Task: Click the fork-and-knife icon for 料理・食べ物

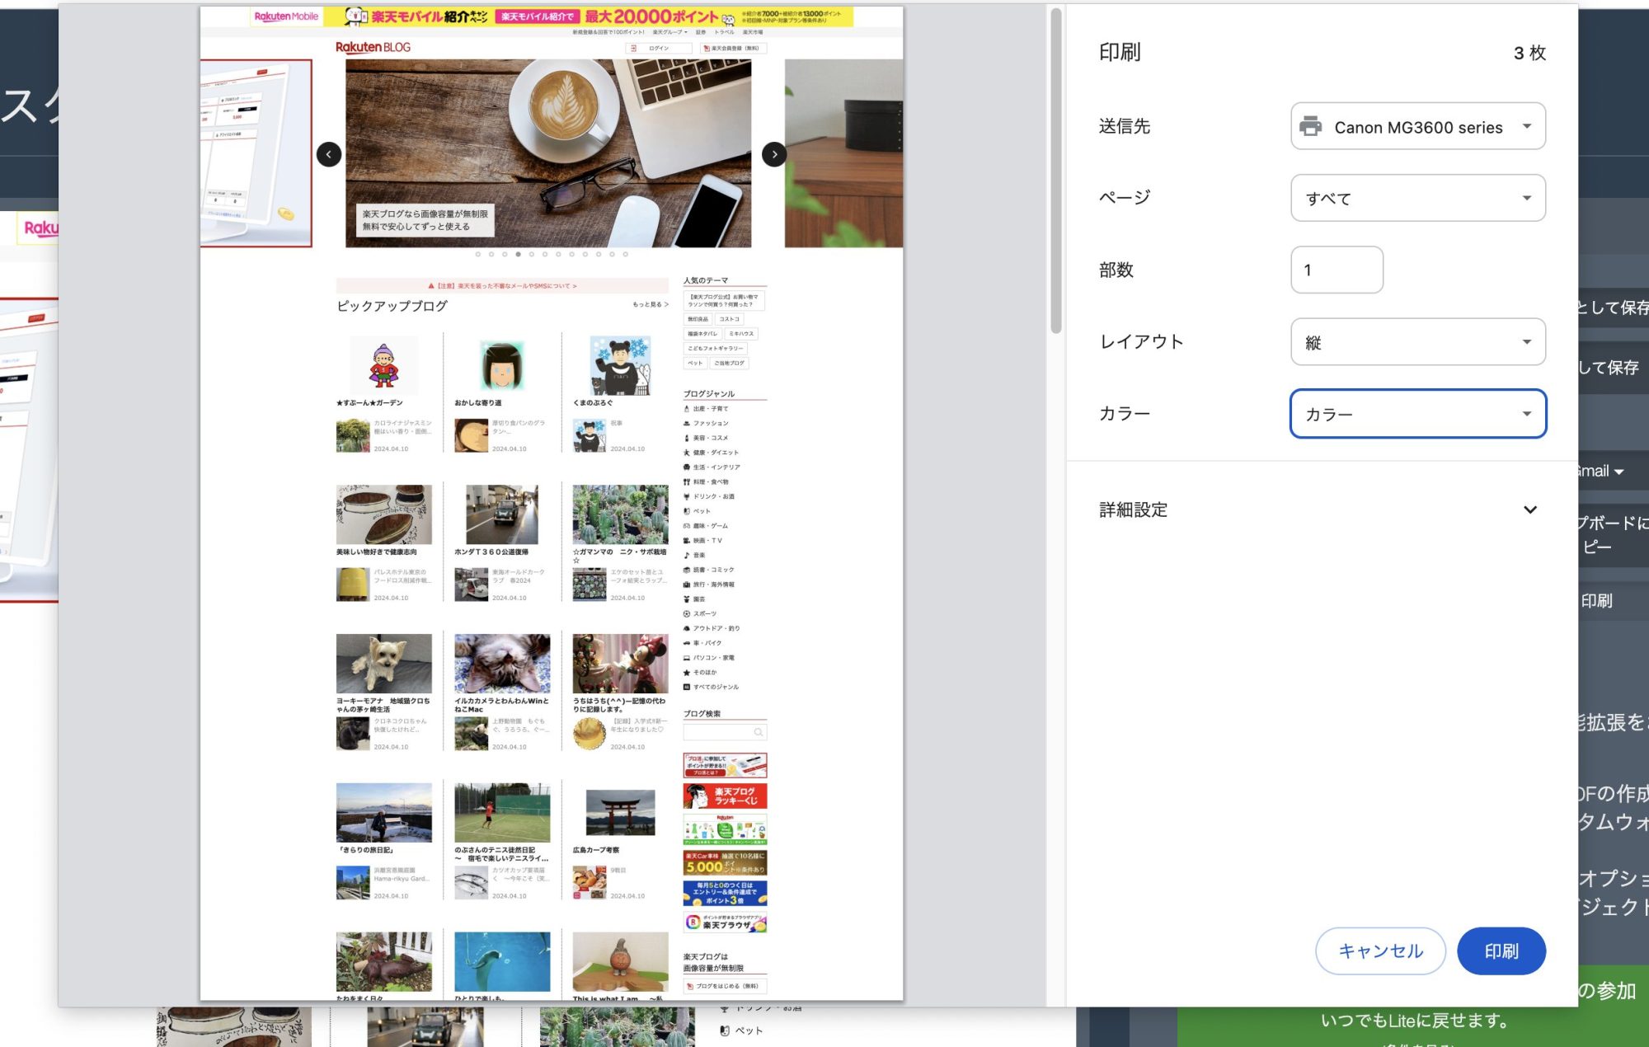Action: coord(686,482)
